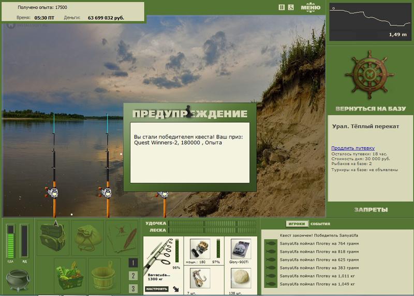Click 'SanyaUfa поймал Плотву на 1,049 кг'
414x296 pixels.
click(x=317, y=284)
